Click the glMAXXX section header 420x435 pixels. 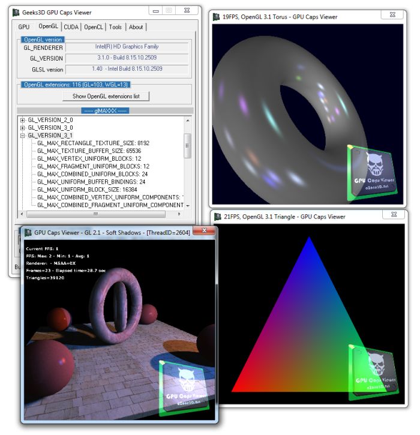(105, 110)
